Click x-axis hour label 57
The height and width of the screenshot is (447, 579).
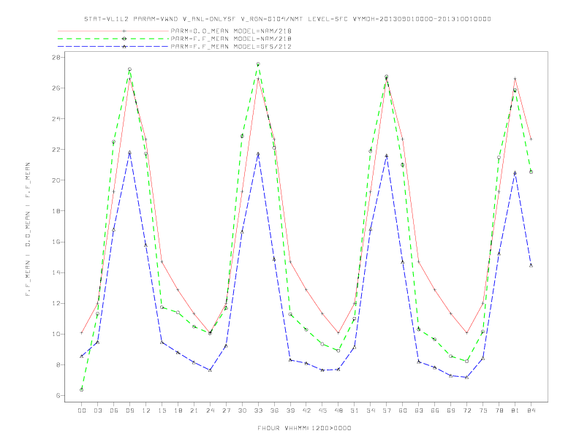click(387, 410)
